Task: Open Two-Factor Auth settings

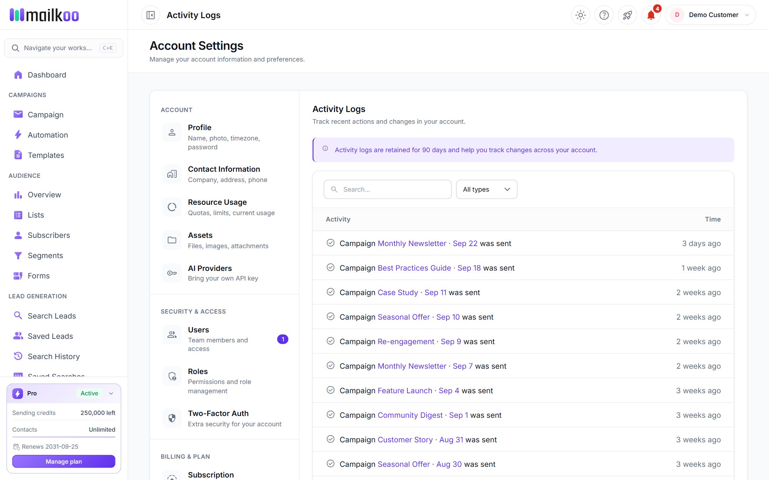Action: [x=224, y=418]
